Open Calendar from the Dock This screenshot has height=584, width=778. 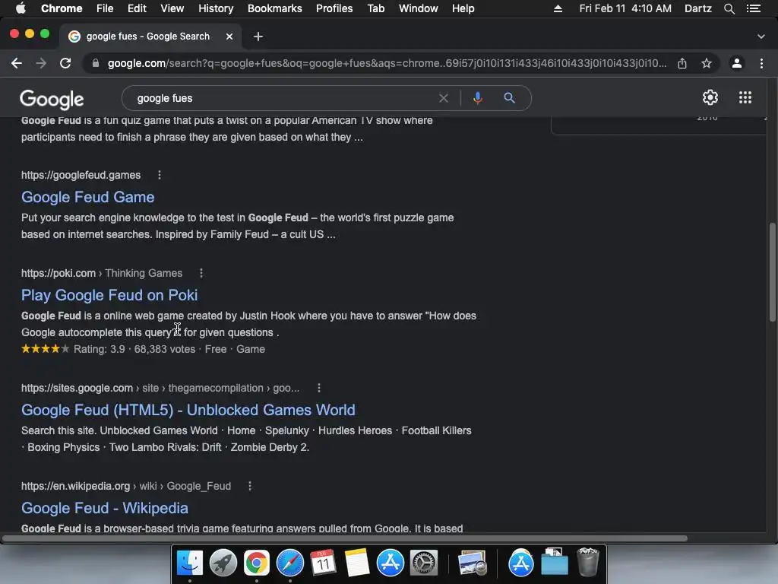point(323,563)
